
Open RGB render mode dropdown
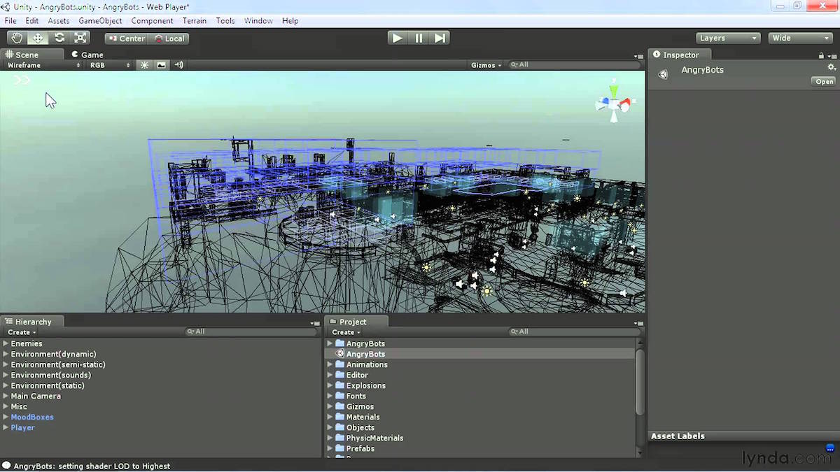click(x=109, y=65)
